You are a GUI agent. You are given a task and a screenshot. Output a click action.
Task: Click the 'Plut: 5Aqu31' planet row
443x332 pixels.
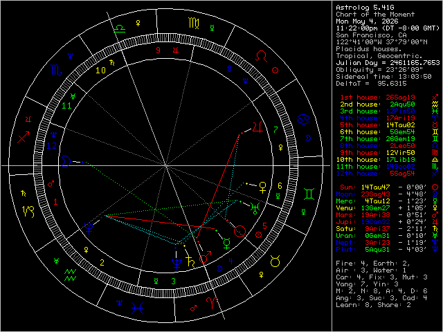(x=387, y=250)
